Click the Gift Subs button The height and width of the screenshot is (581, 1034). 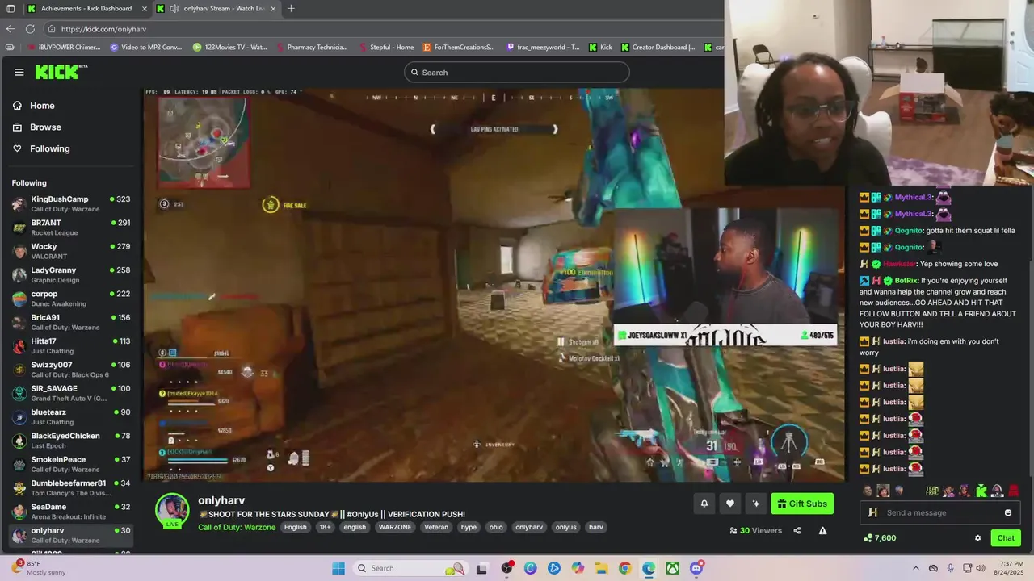tap(802, 504)
